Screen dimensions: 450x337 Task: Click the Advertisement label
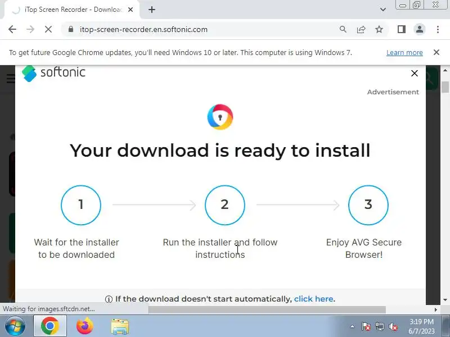click(393, 92)
